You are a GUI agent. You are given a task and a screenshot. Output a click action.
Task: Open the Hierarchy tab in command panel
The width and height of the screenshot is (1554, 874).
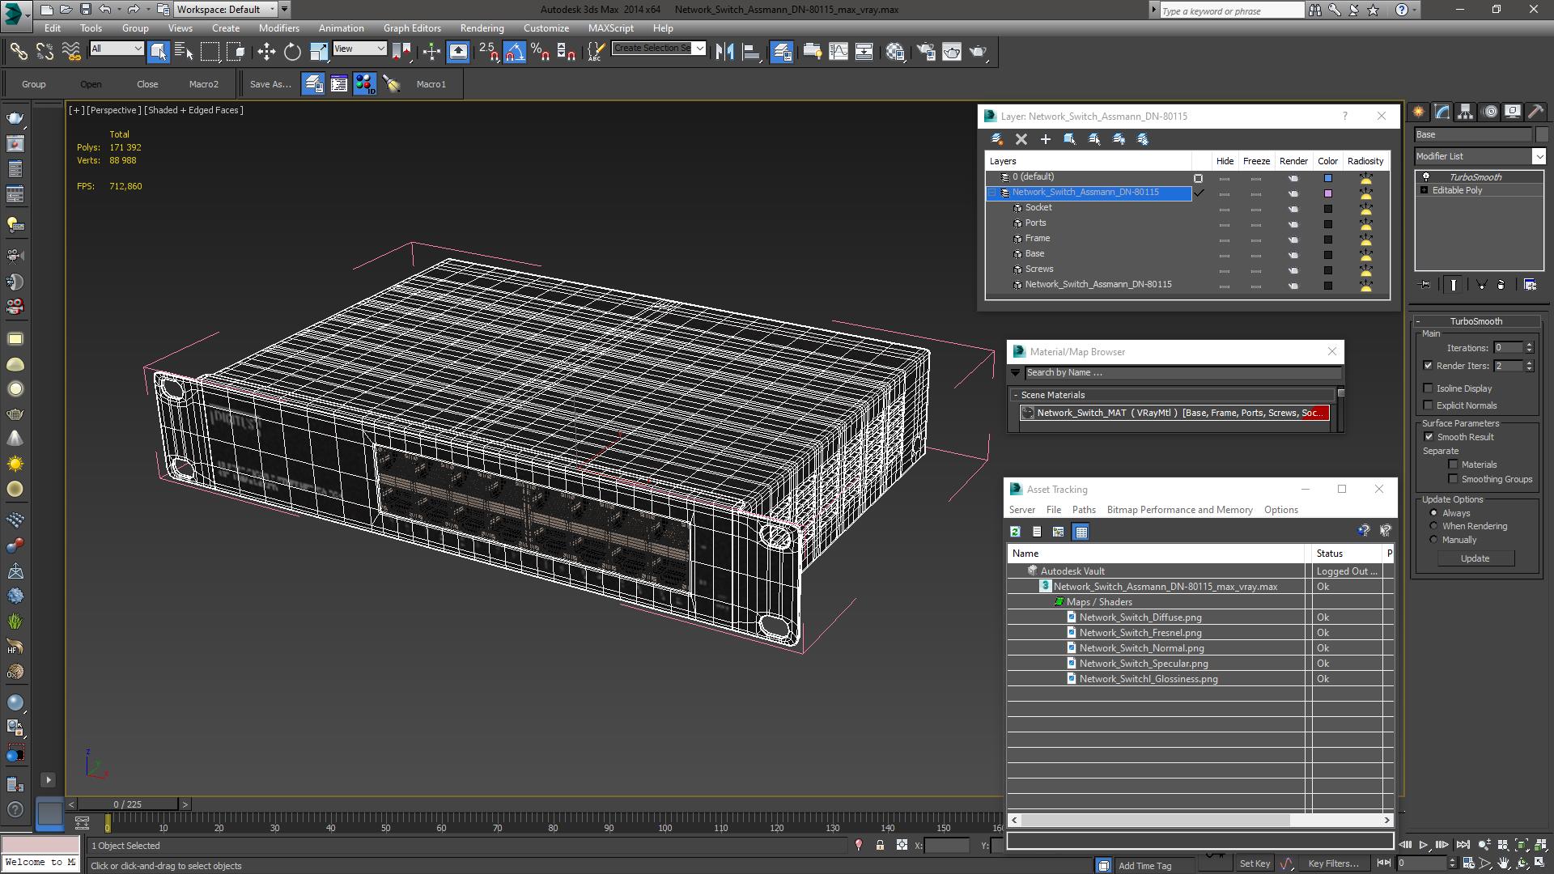1466,112
